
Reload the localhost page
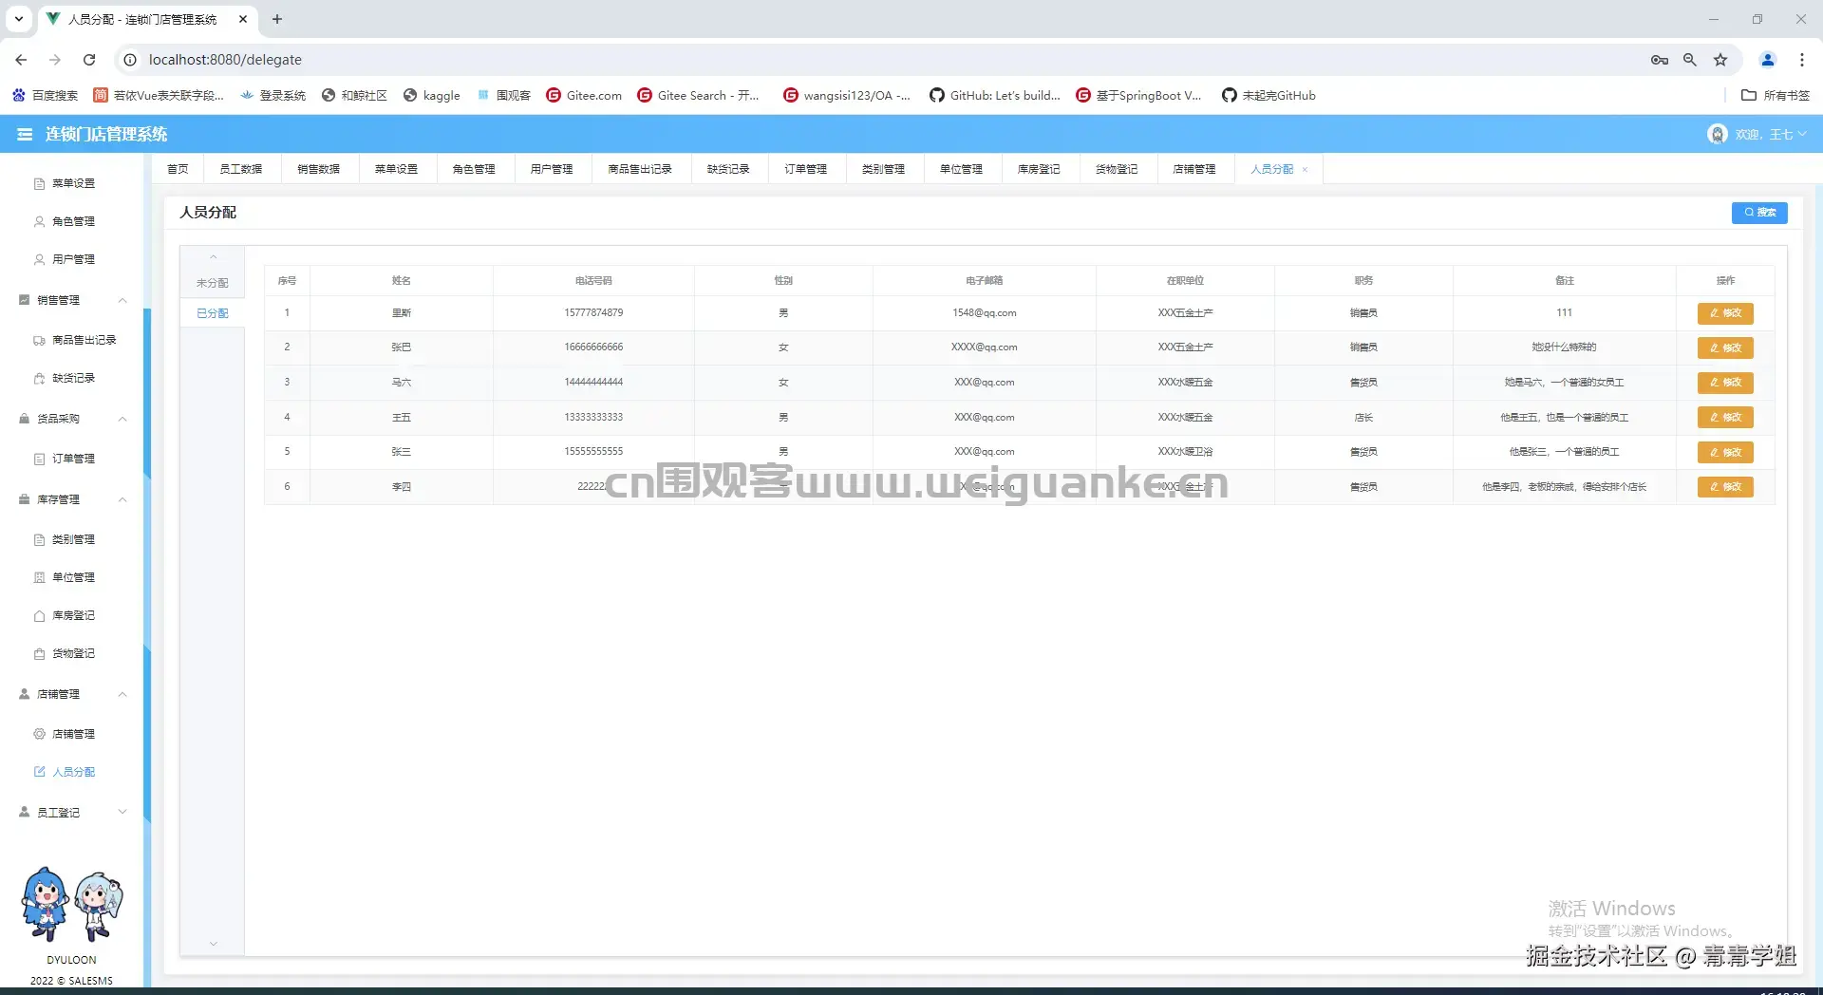89,60
